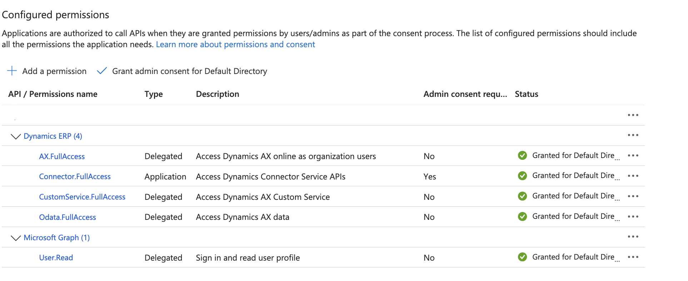Click Sign in and read user profile description
The image size is (688, 281).
[248, 258]
